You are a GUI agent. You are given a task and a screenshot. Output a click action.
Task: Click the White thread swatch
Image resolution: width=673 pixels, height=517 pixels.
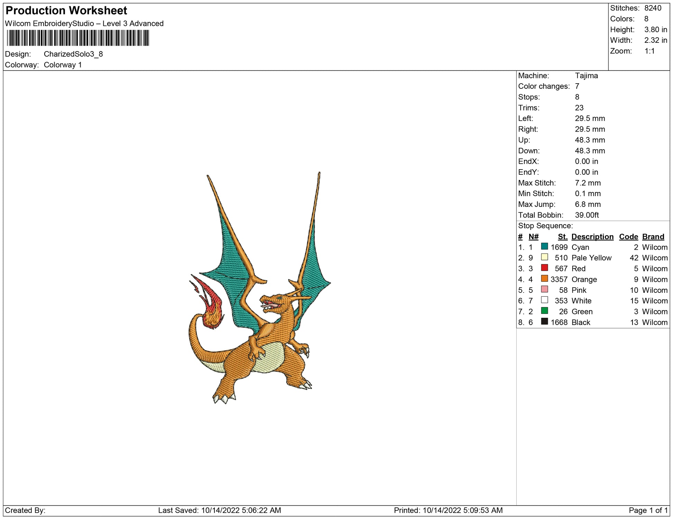click(544, 300)
